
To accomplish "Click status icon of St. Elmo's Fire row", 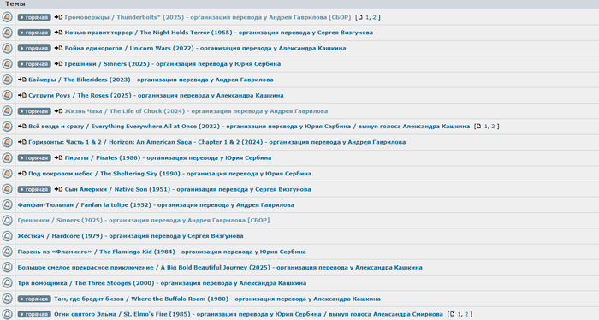I will point(7,314).
